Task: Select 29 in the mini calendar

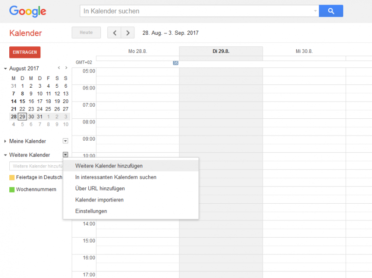Action: pos(22,116)
